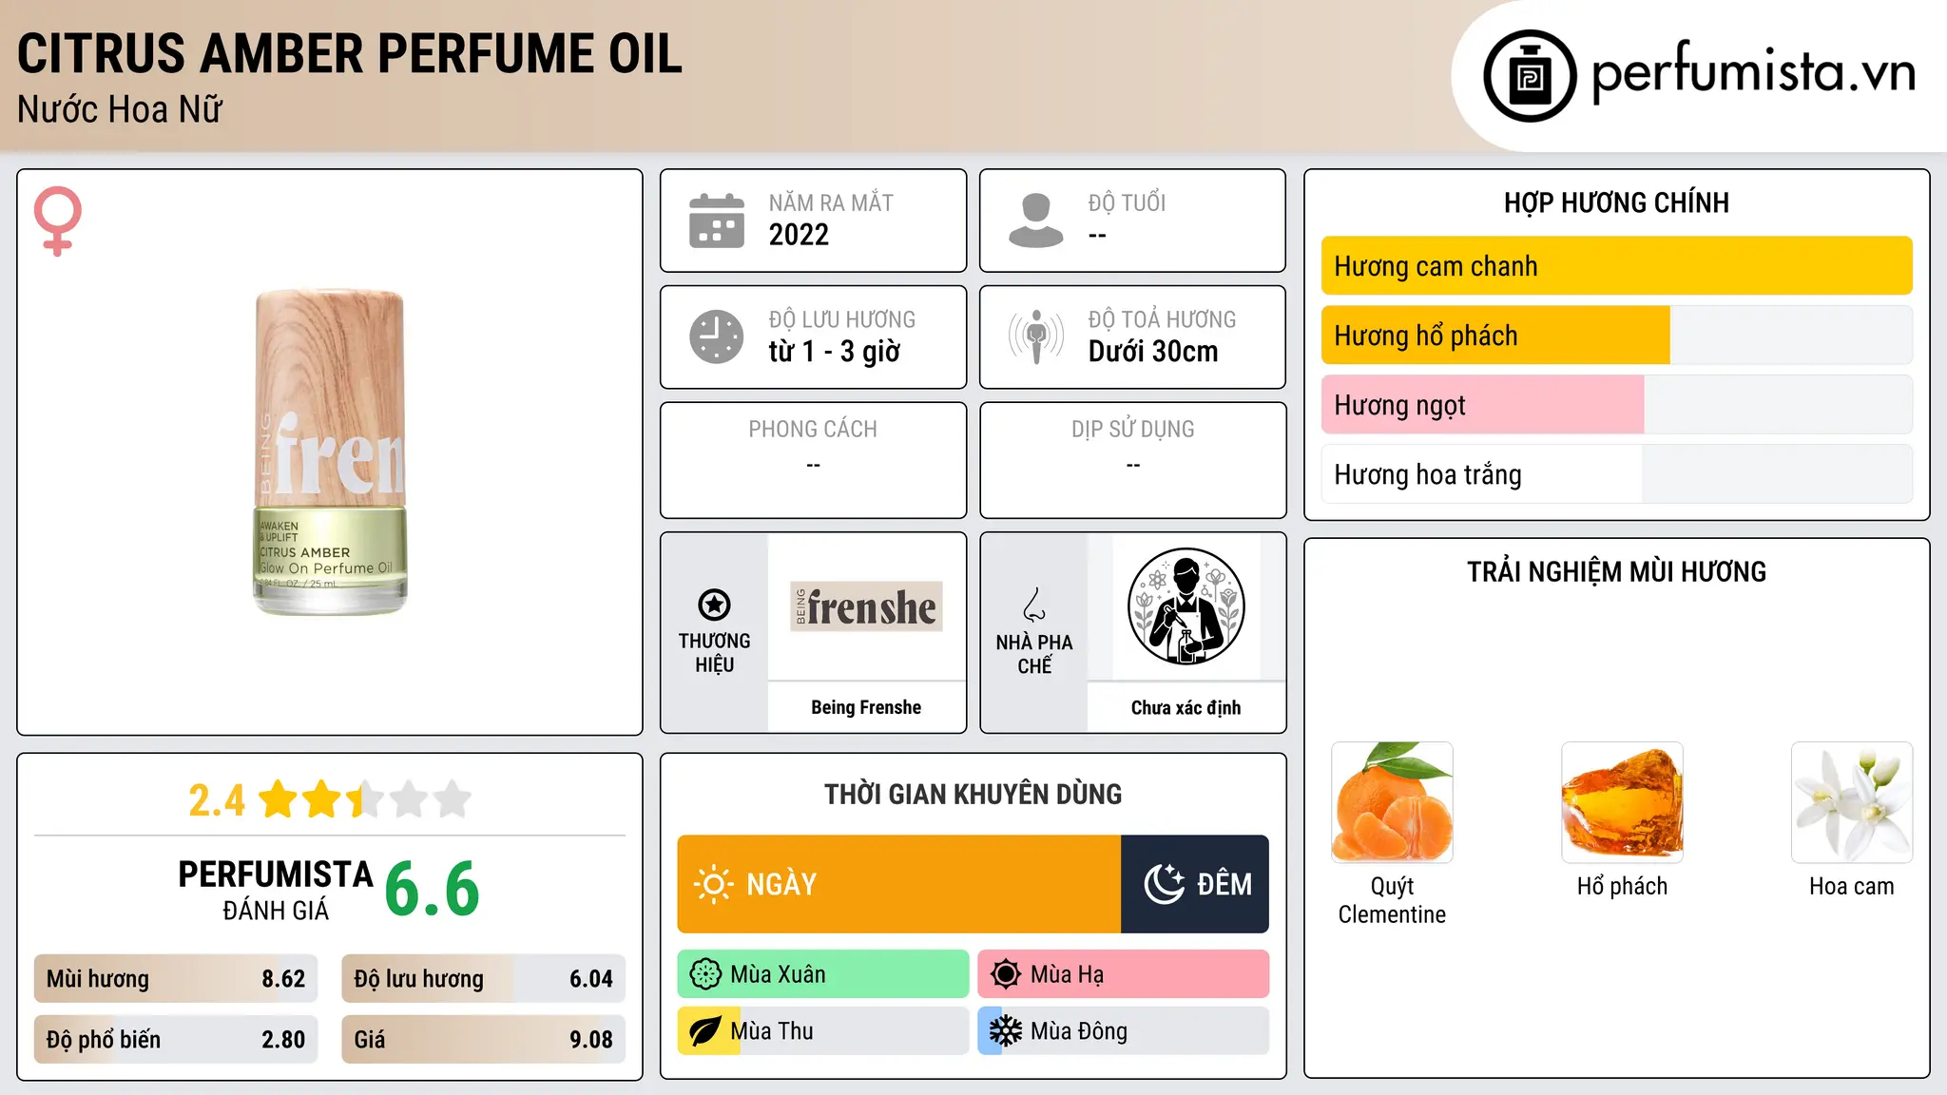Click the HỢP HƯƠNG CHÍNH heading
This screenshot has width=1947, height=1095.
1616,202
